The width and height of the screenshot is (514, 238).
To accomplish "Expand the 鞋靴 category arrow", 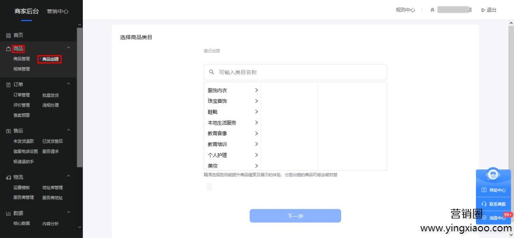I will point(257,112).
